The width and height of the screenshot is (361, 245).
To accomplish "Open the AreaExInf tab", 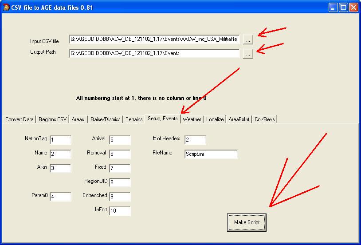I will pos(239,119).
